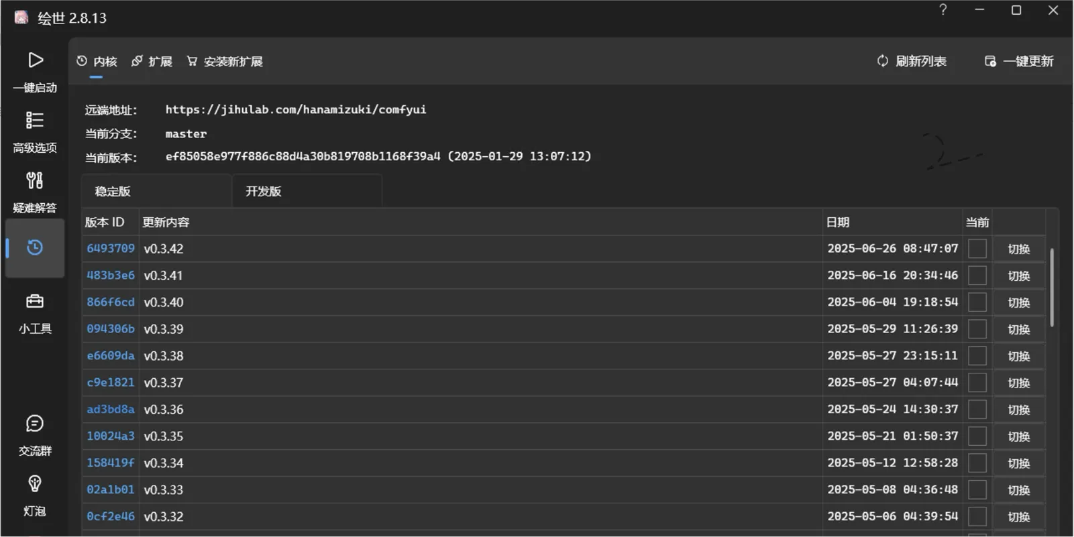Image resolution: width=1074 pixels, height=537 pixels.
Task: Toggle the current checkbox for v0.3.42
Action: point(977,249)
